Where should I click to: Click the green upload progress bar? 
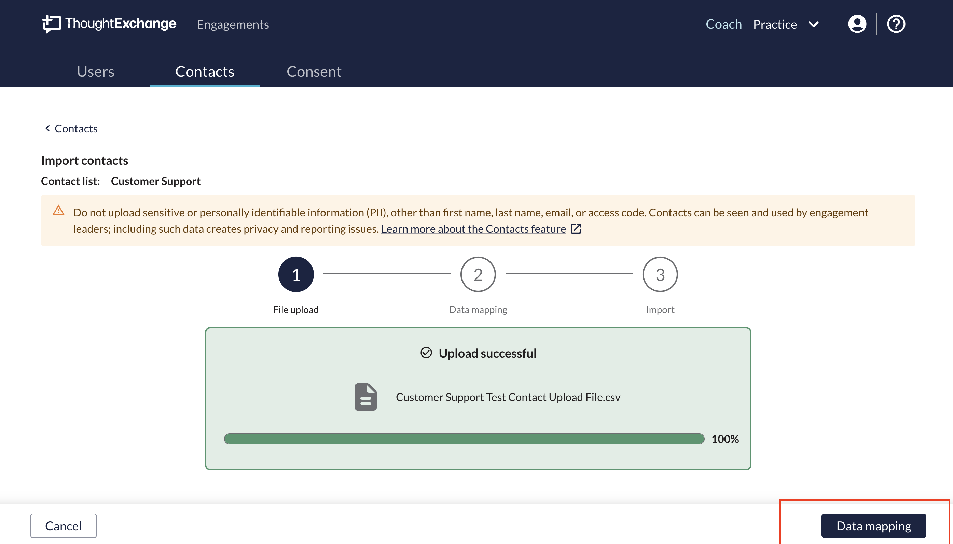[464, 439]
